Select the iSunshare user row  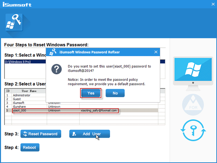pos(81,106)
